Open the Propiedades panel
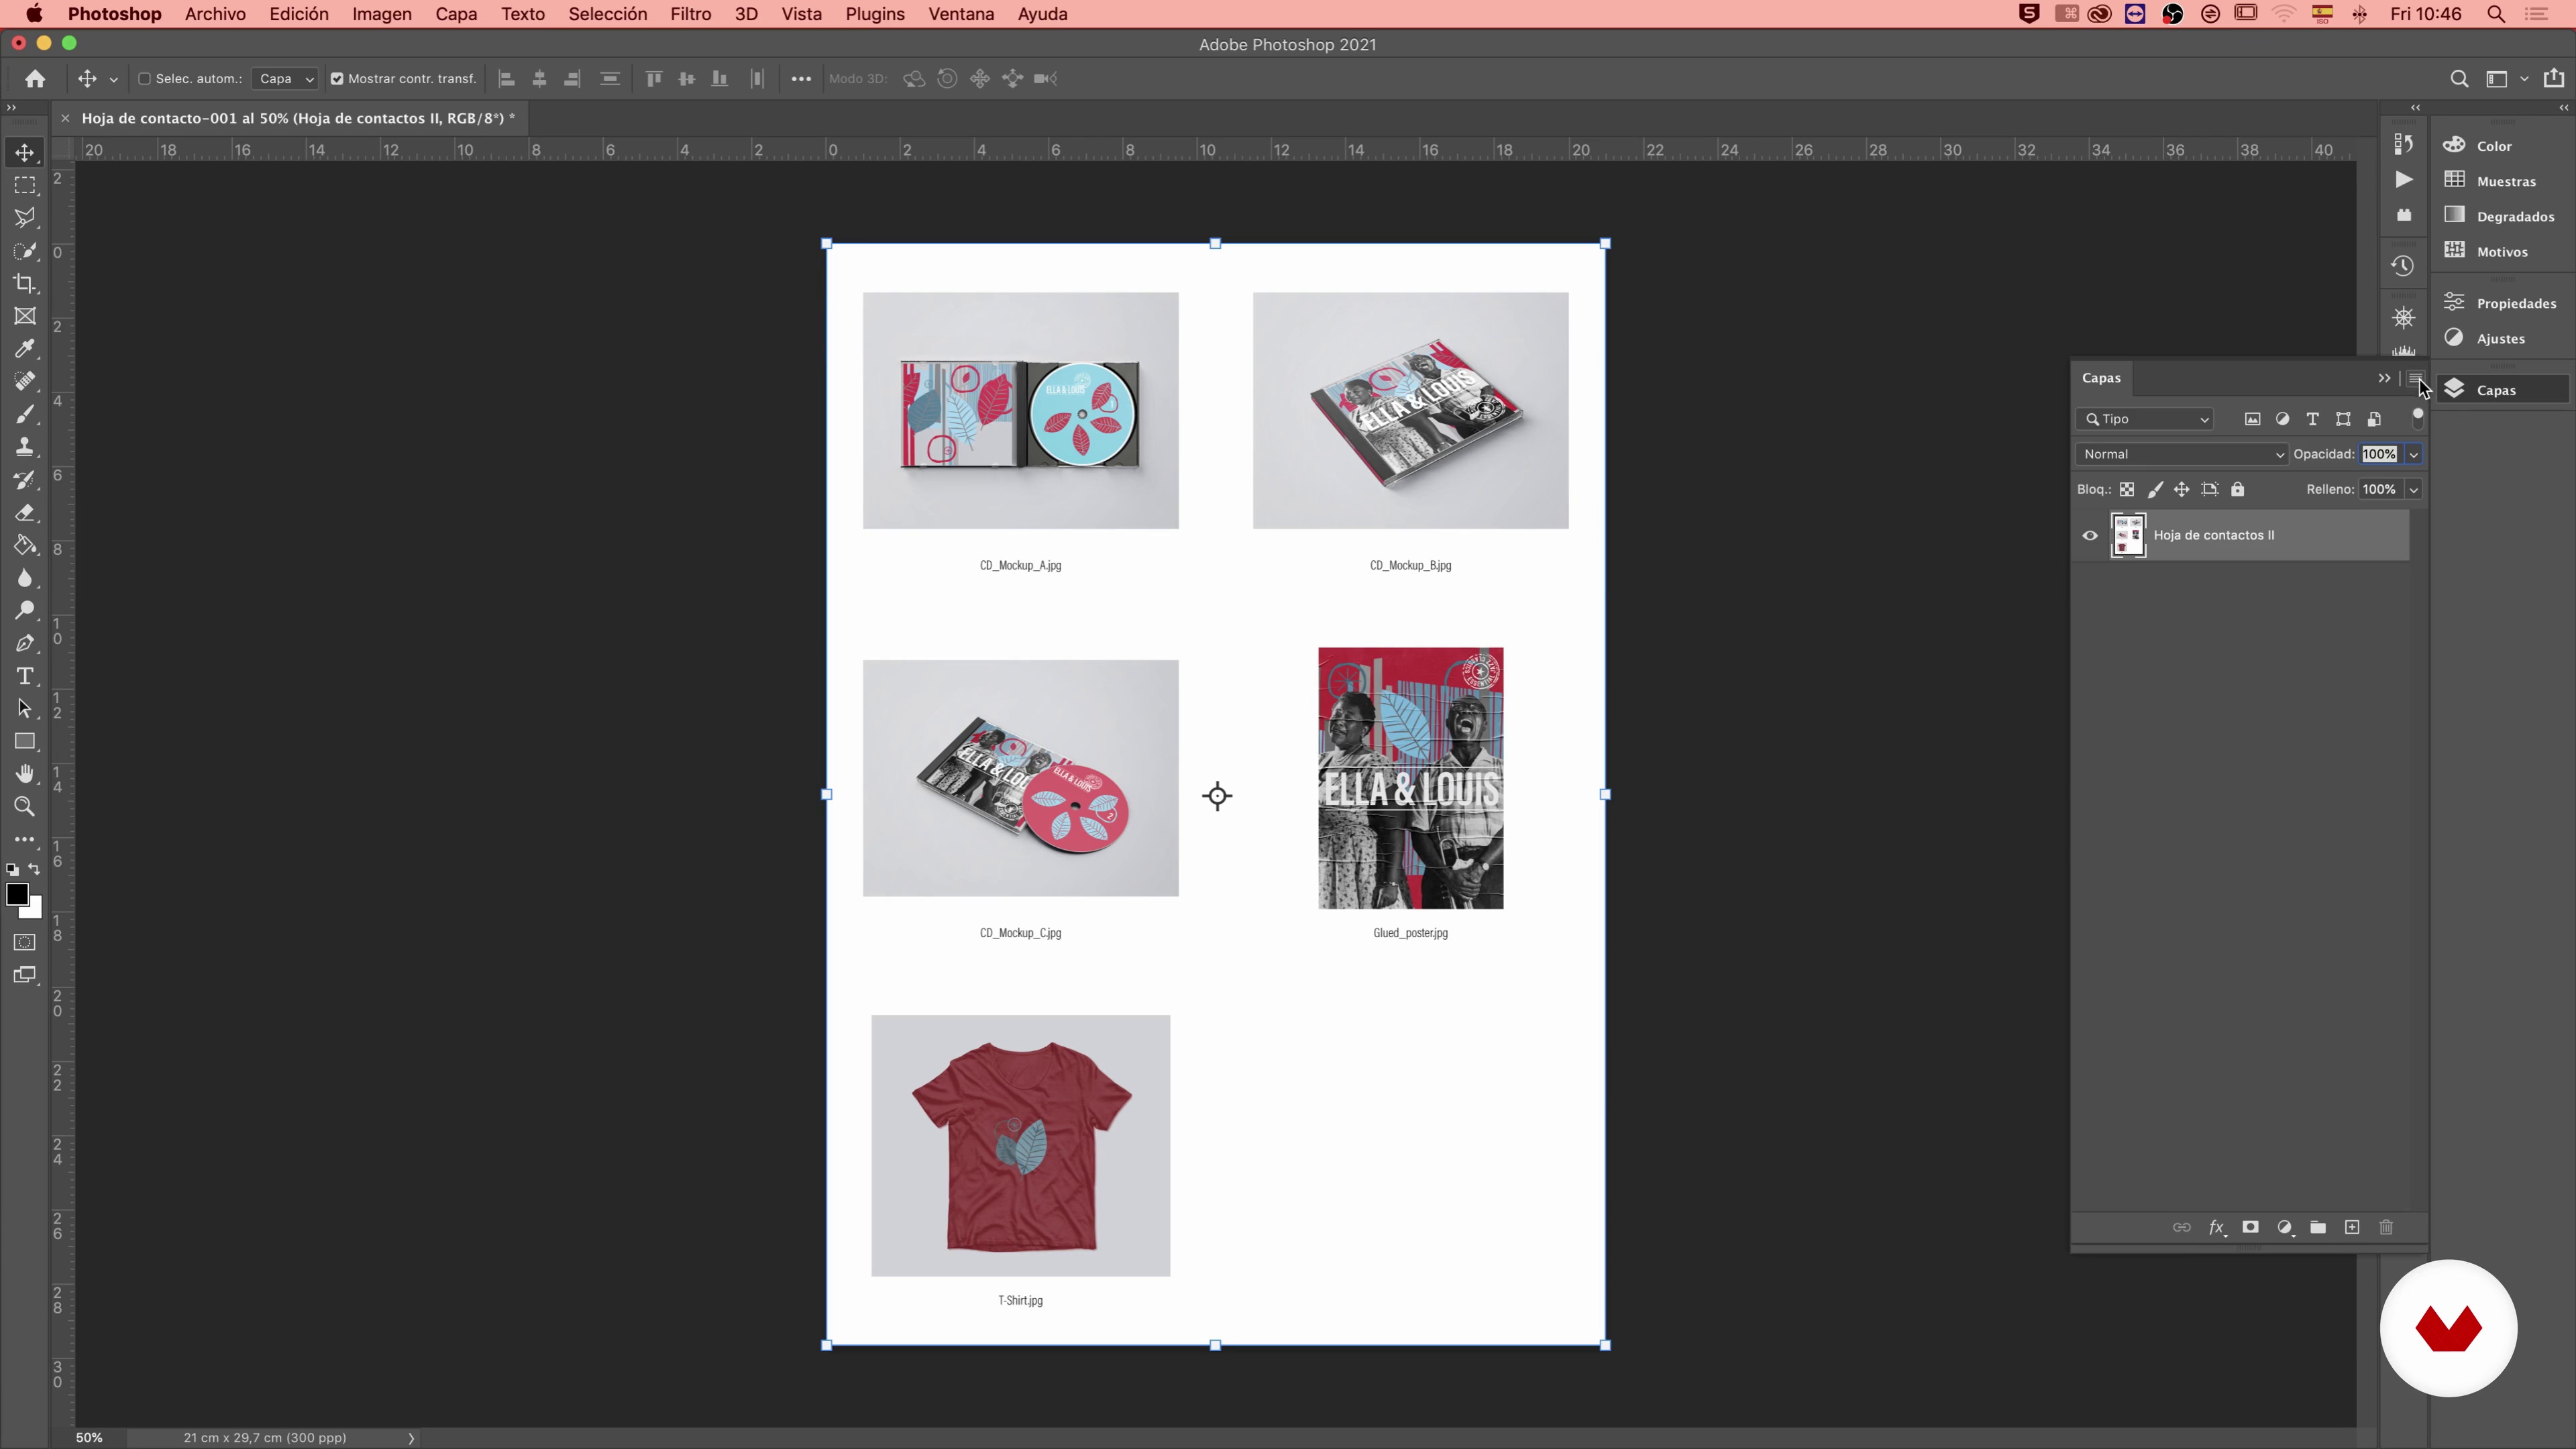Viewport: 2576px width, 1449px height. [x=2515, y=303]
